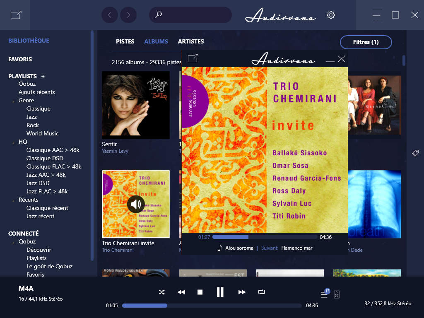This screenshot has width=424, height=318.
Task: Open the Sentir album title
Action: [109, 144]
